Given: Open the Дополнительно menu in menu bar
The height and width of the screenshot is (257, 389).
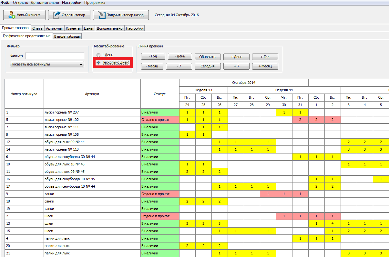Looking at the screenshot, I should (45, 3).
